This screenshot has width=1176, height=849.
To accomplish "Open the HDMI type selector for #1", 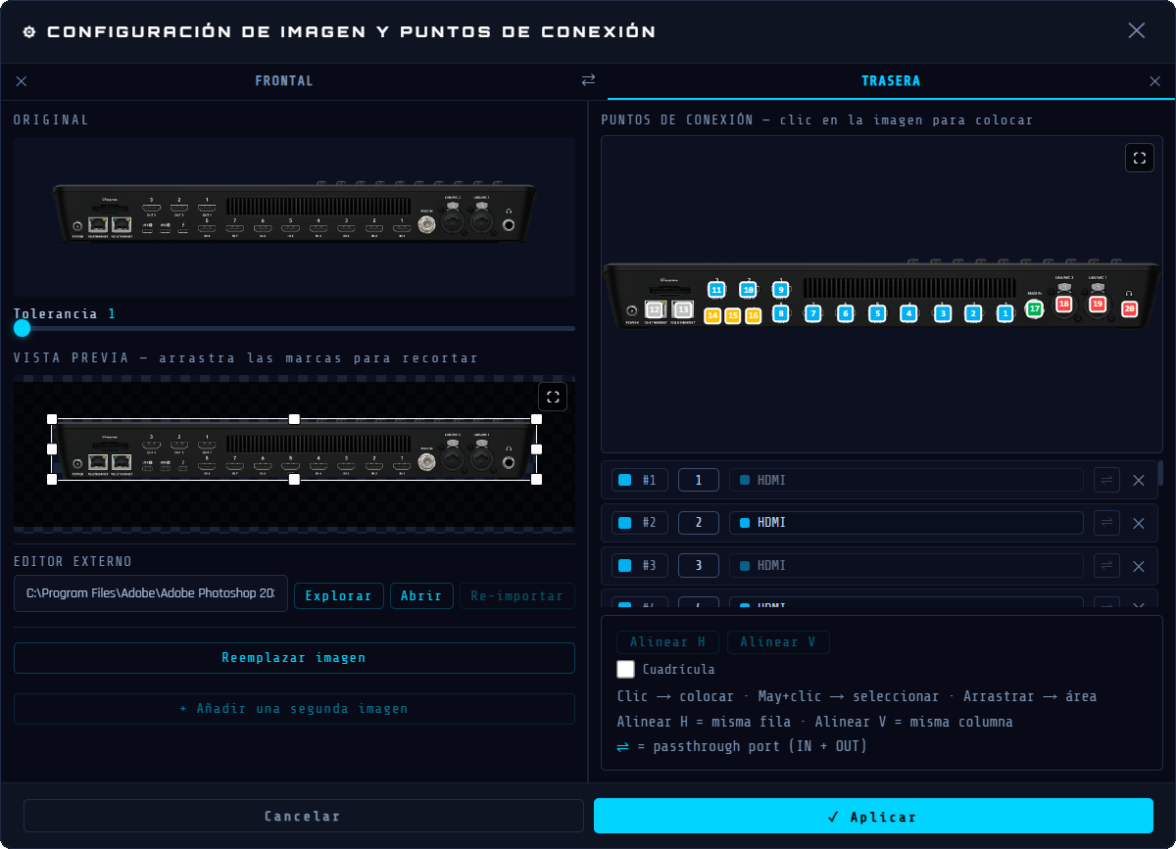I will point(906,480).
